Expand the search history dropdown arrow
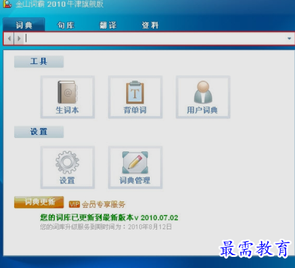295x268 pixels. (289, 38)
